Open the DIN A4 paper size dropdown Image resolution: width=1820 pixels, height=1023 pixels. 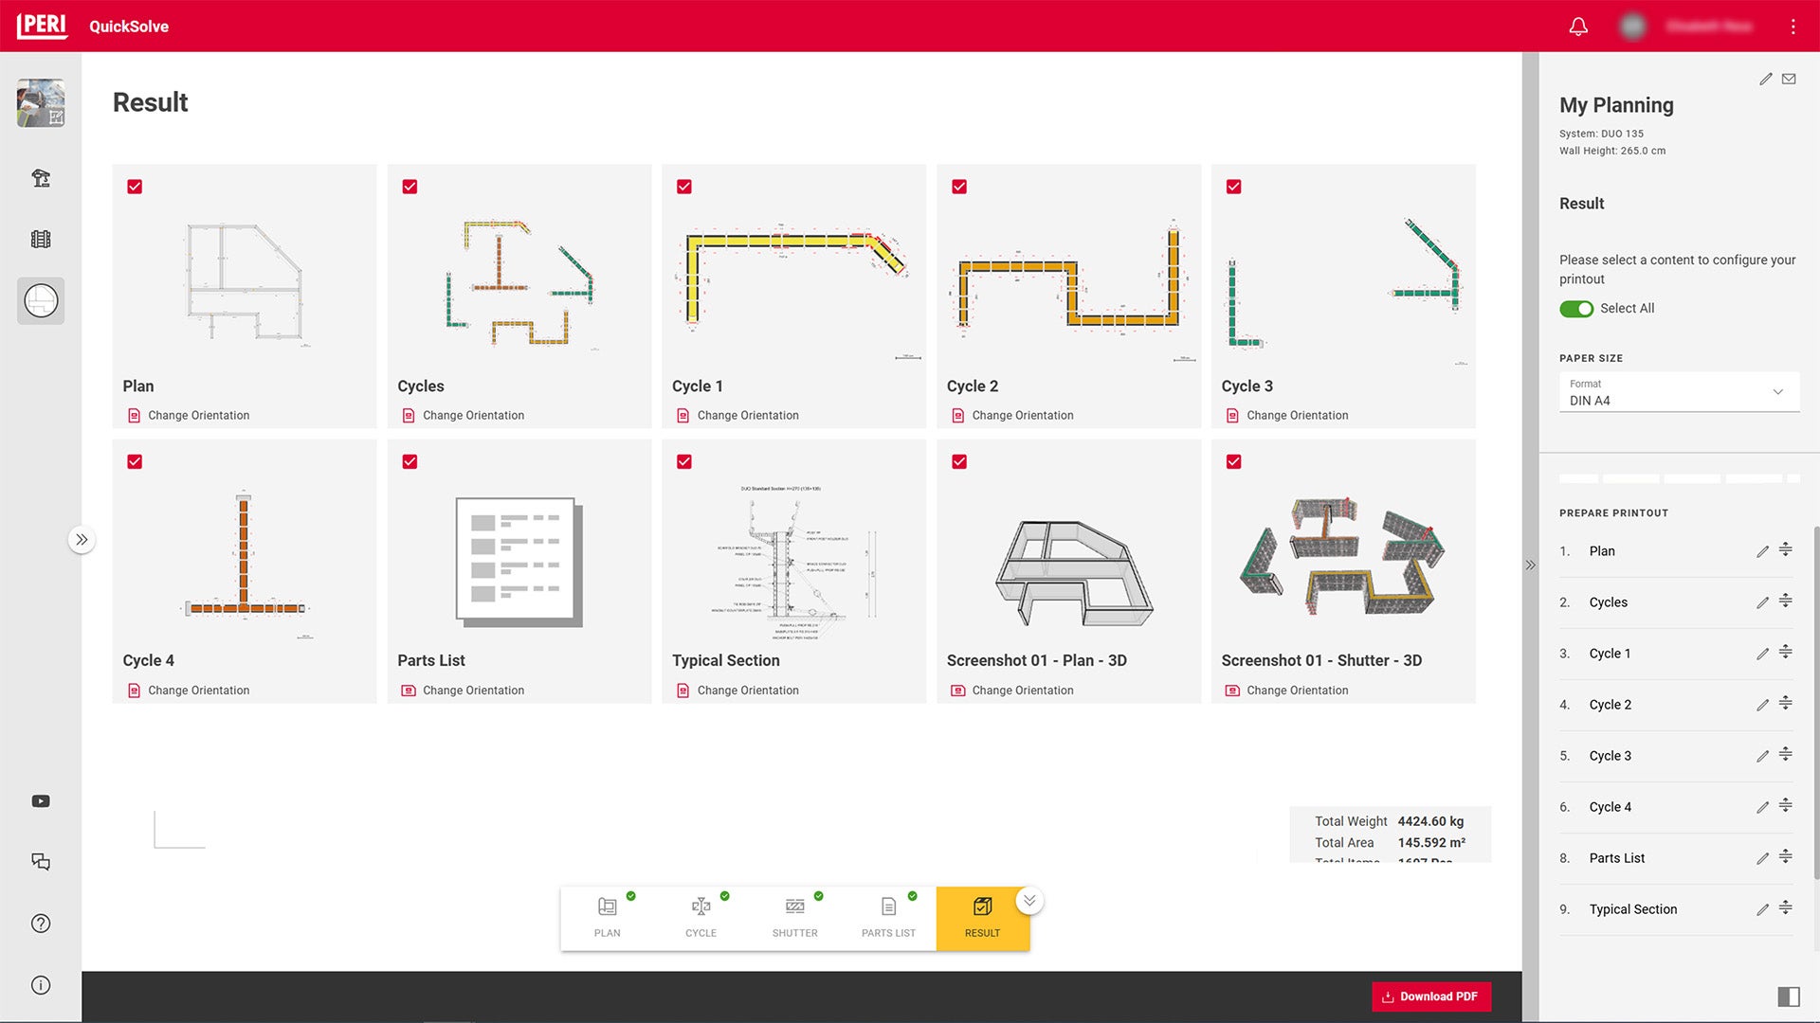1777,392
